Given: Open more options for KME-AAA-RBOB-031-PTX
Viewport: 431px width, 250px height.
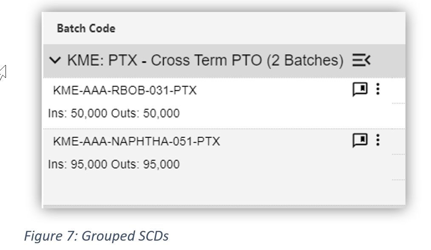Looking at the screenshot, I should pyautogui.click(x=378, y=89).
